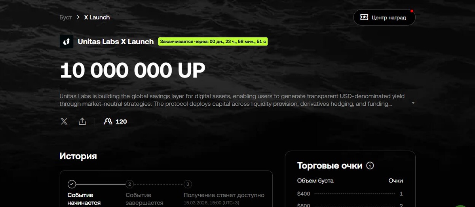Click the date 15.03.2026, 15:00 (UTC+3)
Image resolution: width=475 pixels, height=207 pixels.
coord(211,203)
